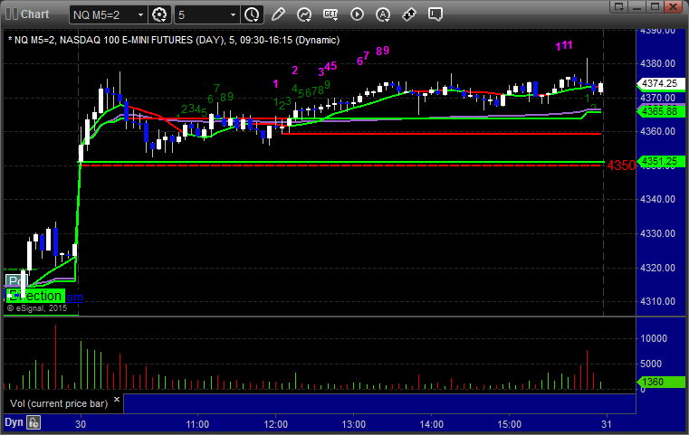Click the 15:00 time axis label
This screenshot has height=435, width=689.
click(x=509, y=424)
